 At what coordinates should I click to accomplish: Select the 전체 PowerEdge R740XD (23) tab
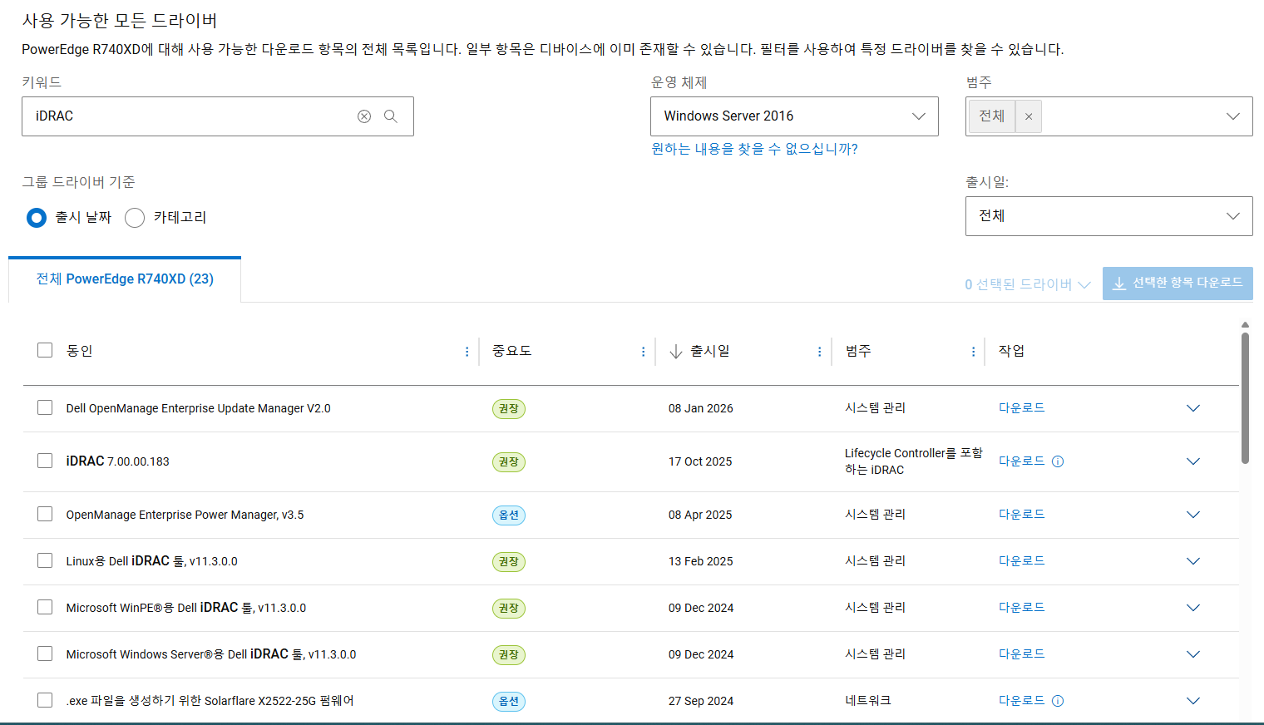tap(125, 279)
